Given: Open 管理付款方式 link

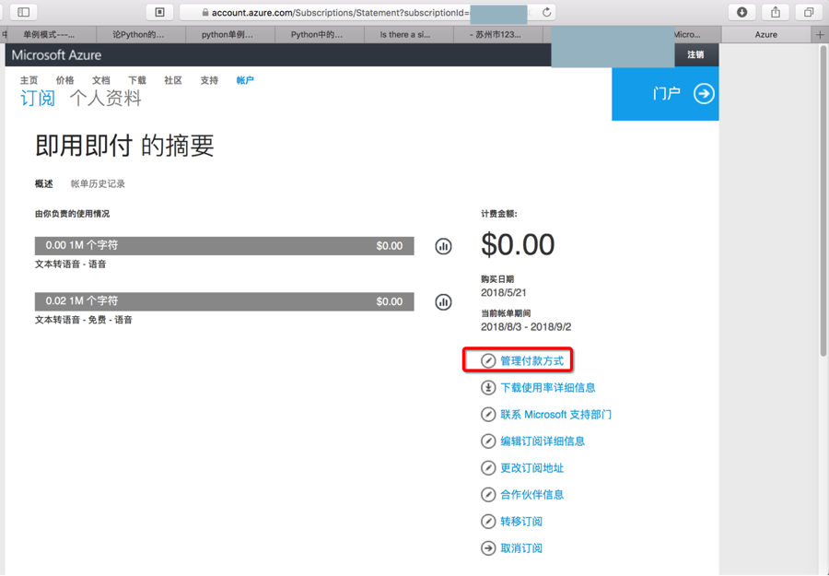Looking at the screenshot, I should [x=531, y=360].
